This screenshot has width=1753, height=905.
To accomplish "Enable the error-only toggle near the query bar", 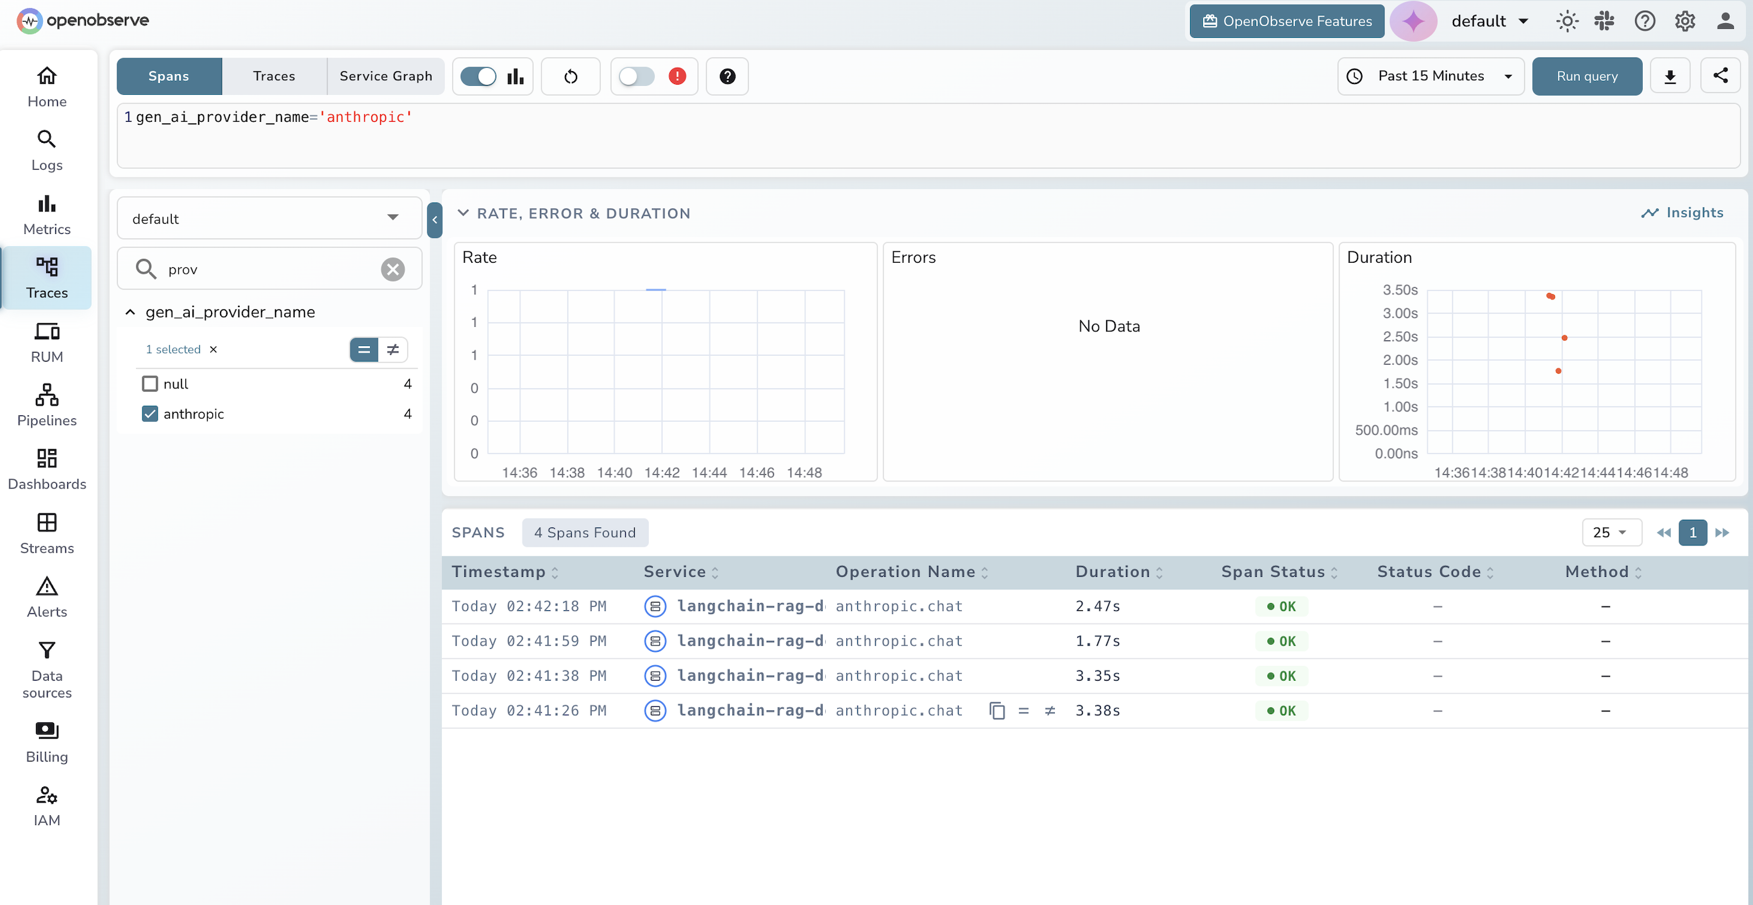I will pyautogui.click(x=637, y=76).
